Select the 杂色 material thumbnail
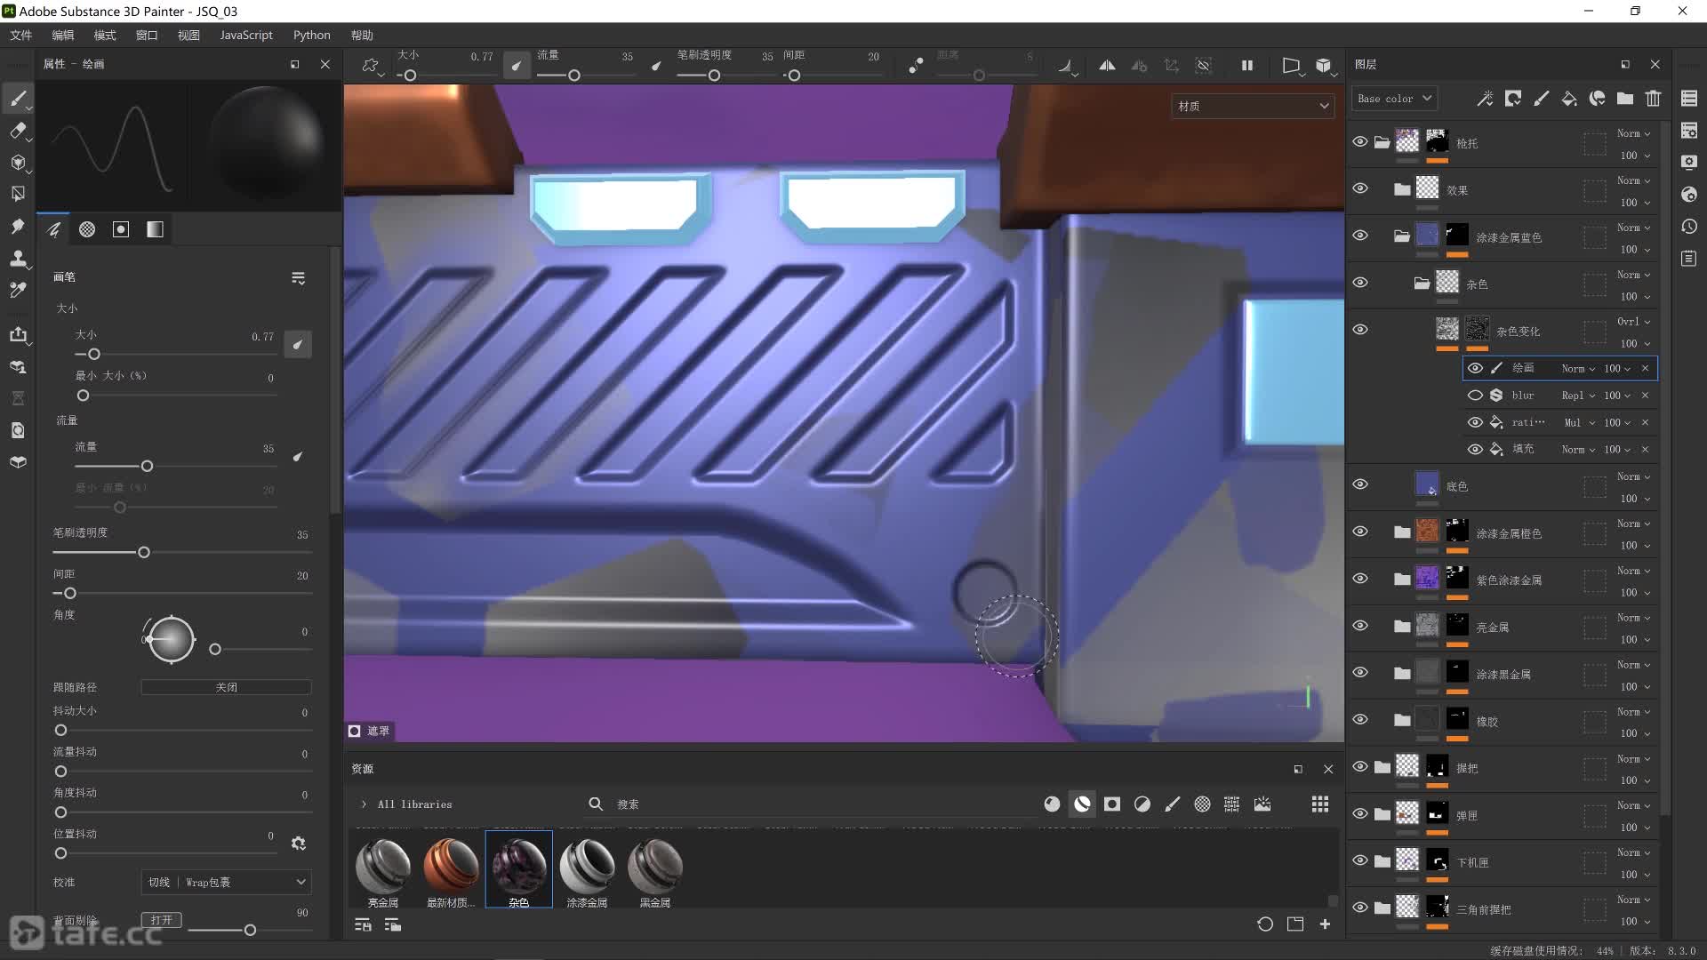Image resolution: width=1707 pixels, height=960 pixels. click(x=518, y=869)
